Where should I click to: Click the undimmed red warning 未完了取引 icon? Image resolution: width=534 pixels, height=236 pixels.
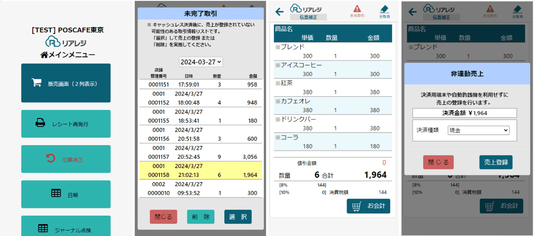357,9
